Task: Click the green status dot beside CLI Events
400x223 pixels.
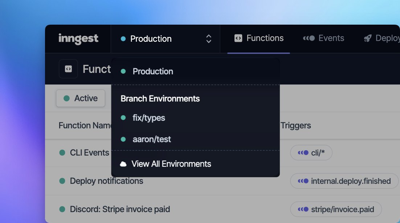Action: (x=62, y=153)
